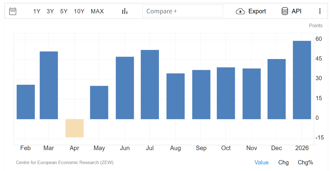Switch to the 5Y time range
The image size is (333, 171).
pos(64,11)
